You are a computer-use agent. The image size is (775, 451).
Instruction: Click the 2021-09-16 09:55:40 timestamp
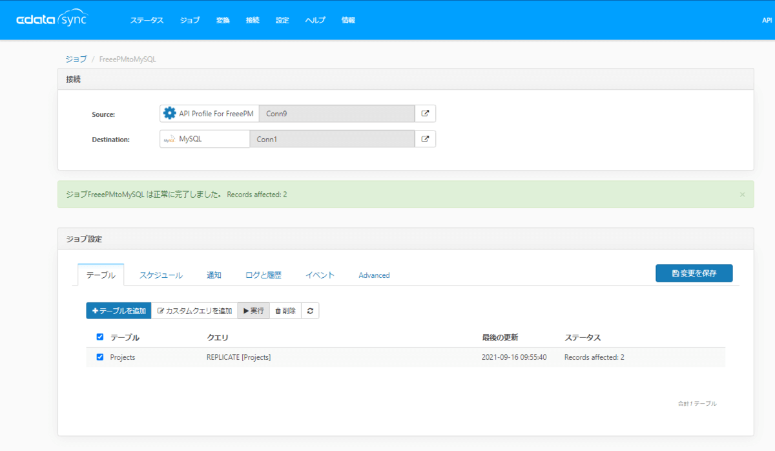pos(514,357)
